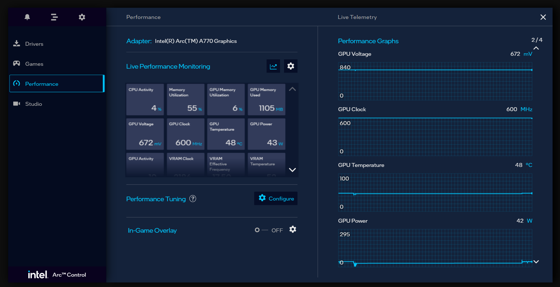Click the gamepad icon next to Games
Image resolution: width=560 pixels, height=287 pixels.
[x=16, y=63]
